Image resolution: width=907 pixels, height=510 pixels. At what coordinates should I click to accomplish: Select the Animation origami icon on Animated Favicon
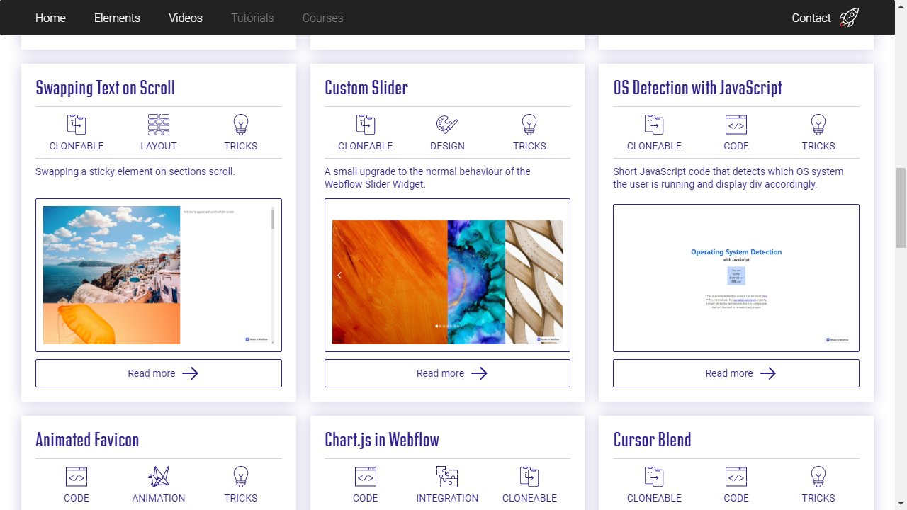click(158, 476)
